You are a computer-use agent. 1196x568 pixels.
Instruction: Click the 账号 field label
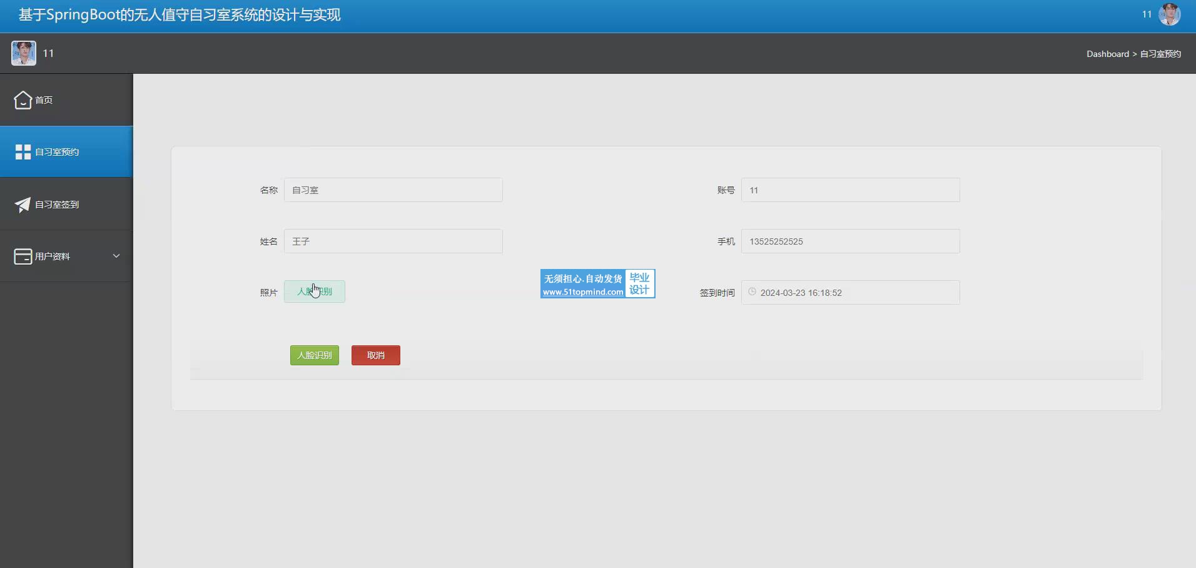pyautogui.click(x=726, y=190)
